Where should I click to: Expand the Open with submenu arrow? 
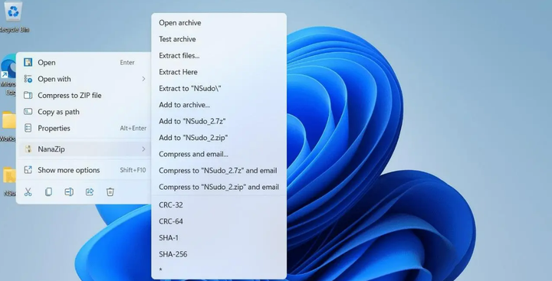pos(143,79)
